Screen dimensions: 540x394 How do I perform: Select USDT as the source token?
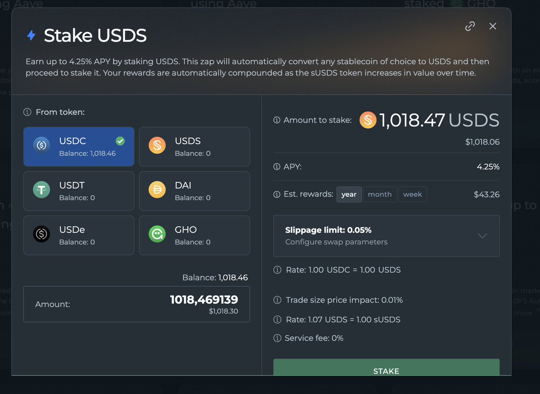click(x=79, y=191)
